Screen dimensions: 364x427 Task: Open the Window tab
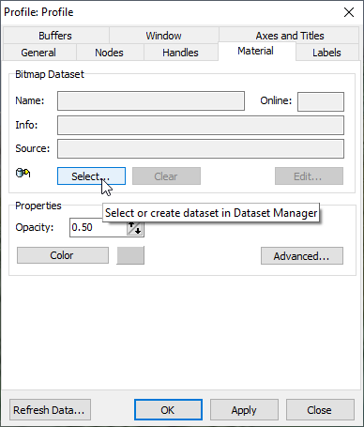click(163, 36)
